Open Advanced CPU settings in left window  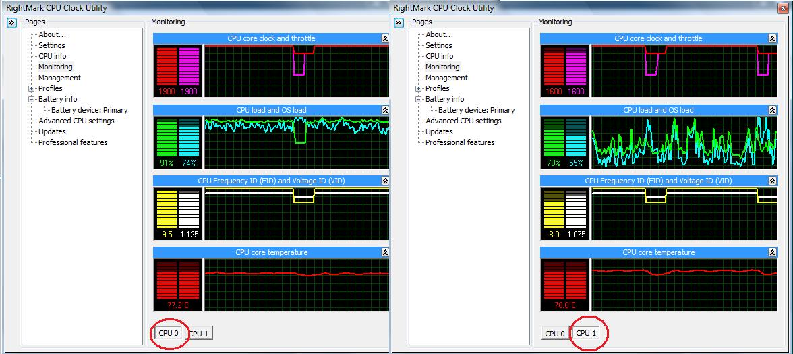(x=76, y=120)
